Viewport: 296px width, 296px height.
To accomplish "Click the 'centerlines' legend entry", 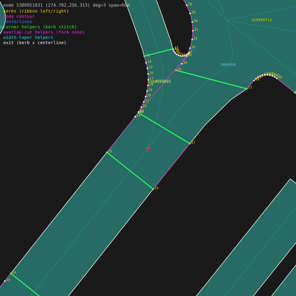I will (x=18, y=21).
